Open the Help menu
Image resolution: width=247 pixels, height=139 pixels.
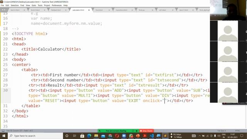(65, 5)
